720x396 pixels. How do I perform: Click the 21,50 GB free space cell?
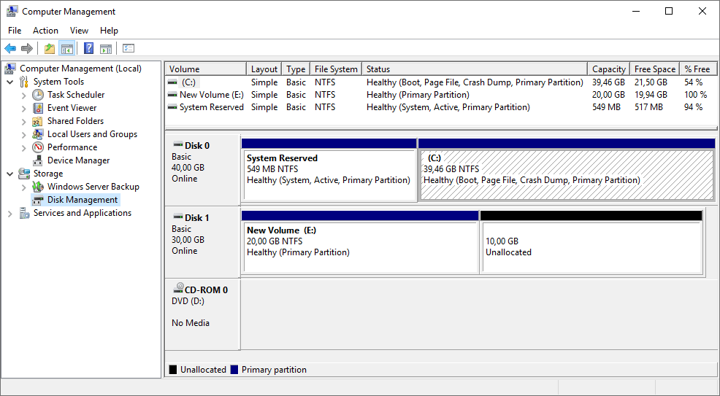point(651,82)
